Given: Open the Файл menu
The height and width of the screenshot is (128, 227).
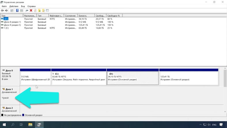Looking at the screenshot, I should 4,6.
